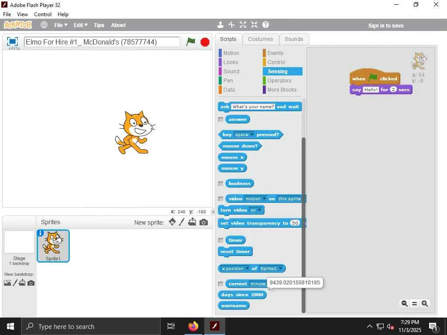Paint a new backdrop

coord(15,283)
